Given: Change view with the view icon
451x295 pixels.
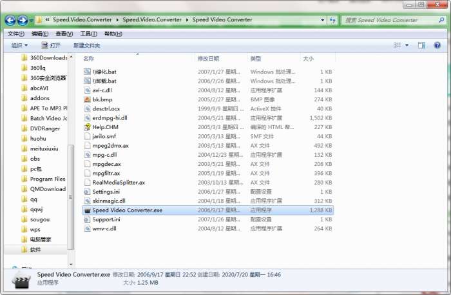Looking at the screenshot, I should (x=398, y=45).
